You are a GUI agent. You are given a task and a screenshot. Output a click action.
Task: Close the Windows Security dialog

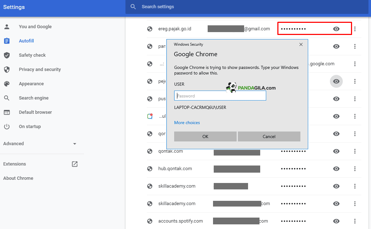(x=301, y=44)
